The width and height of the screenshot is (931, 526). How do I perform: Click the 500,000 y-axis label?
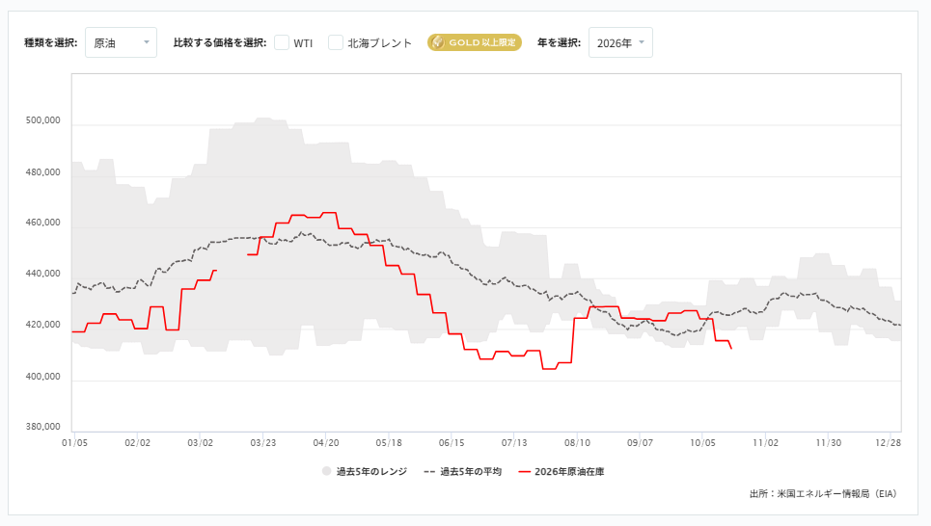click(42, 120)
